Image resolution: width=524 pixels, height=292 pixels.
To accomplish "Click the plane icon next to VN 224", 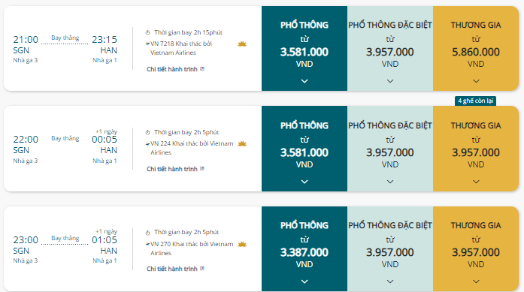I will coord(147,144).
